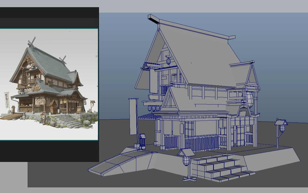Screen dimensions: 308x193
Task: Select the right-side lantern post mesh
Action: click(281, 133)
